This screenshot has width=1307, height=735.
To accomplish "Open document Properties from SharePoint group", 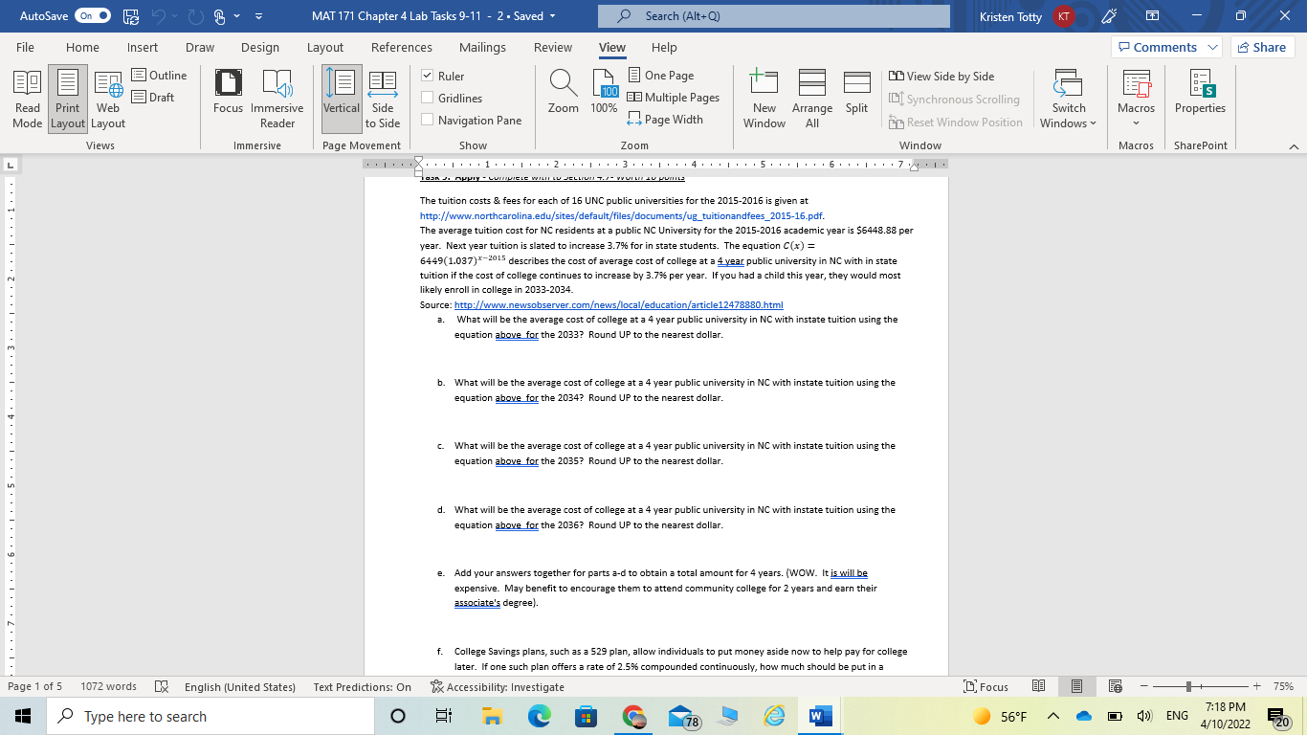I will pyautogui.click(x=1200, y=96).
